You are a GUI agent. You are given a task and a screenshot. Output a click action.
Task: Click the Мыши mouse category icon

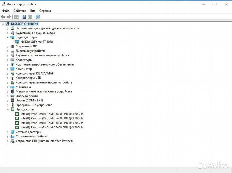[13, 91]
